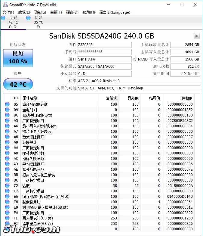Click the 主机写入量总计 4691 GB value
This screenshot has width=203, height=236.
pyautogui.click(x=185, y=52)
